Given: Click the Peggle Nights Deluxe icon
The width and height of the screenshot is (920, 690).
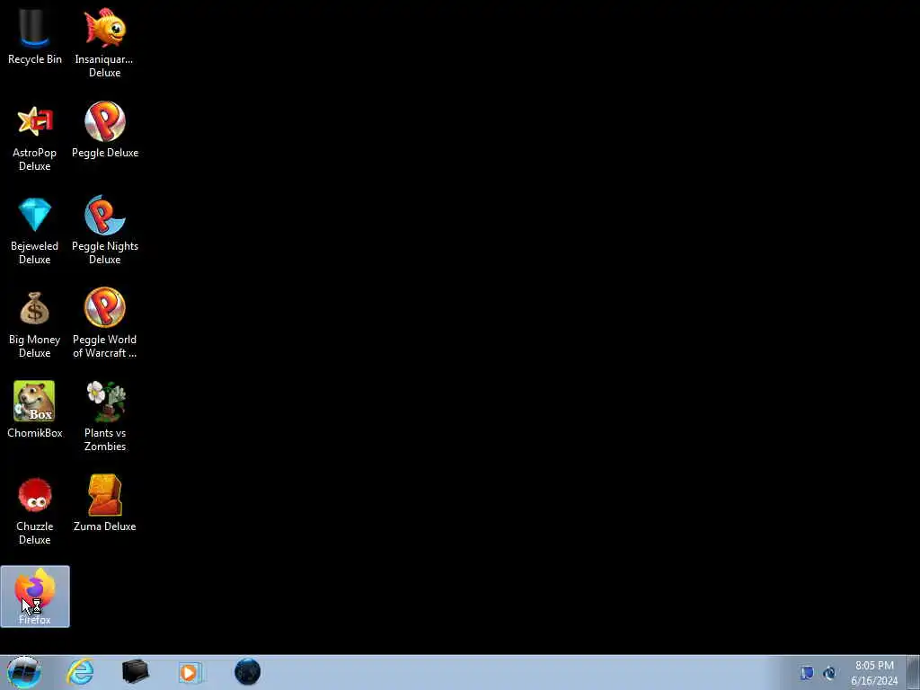Looking at the screenshot, I should (105, 230).
